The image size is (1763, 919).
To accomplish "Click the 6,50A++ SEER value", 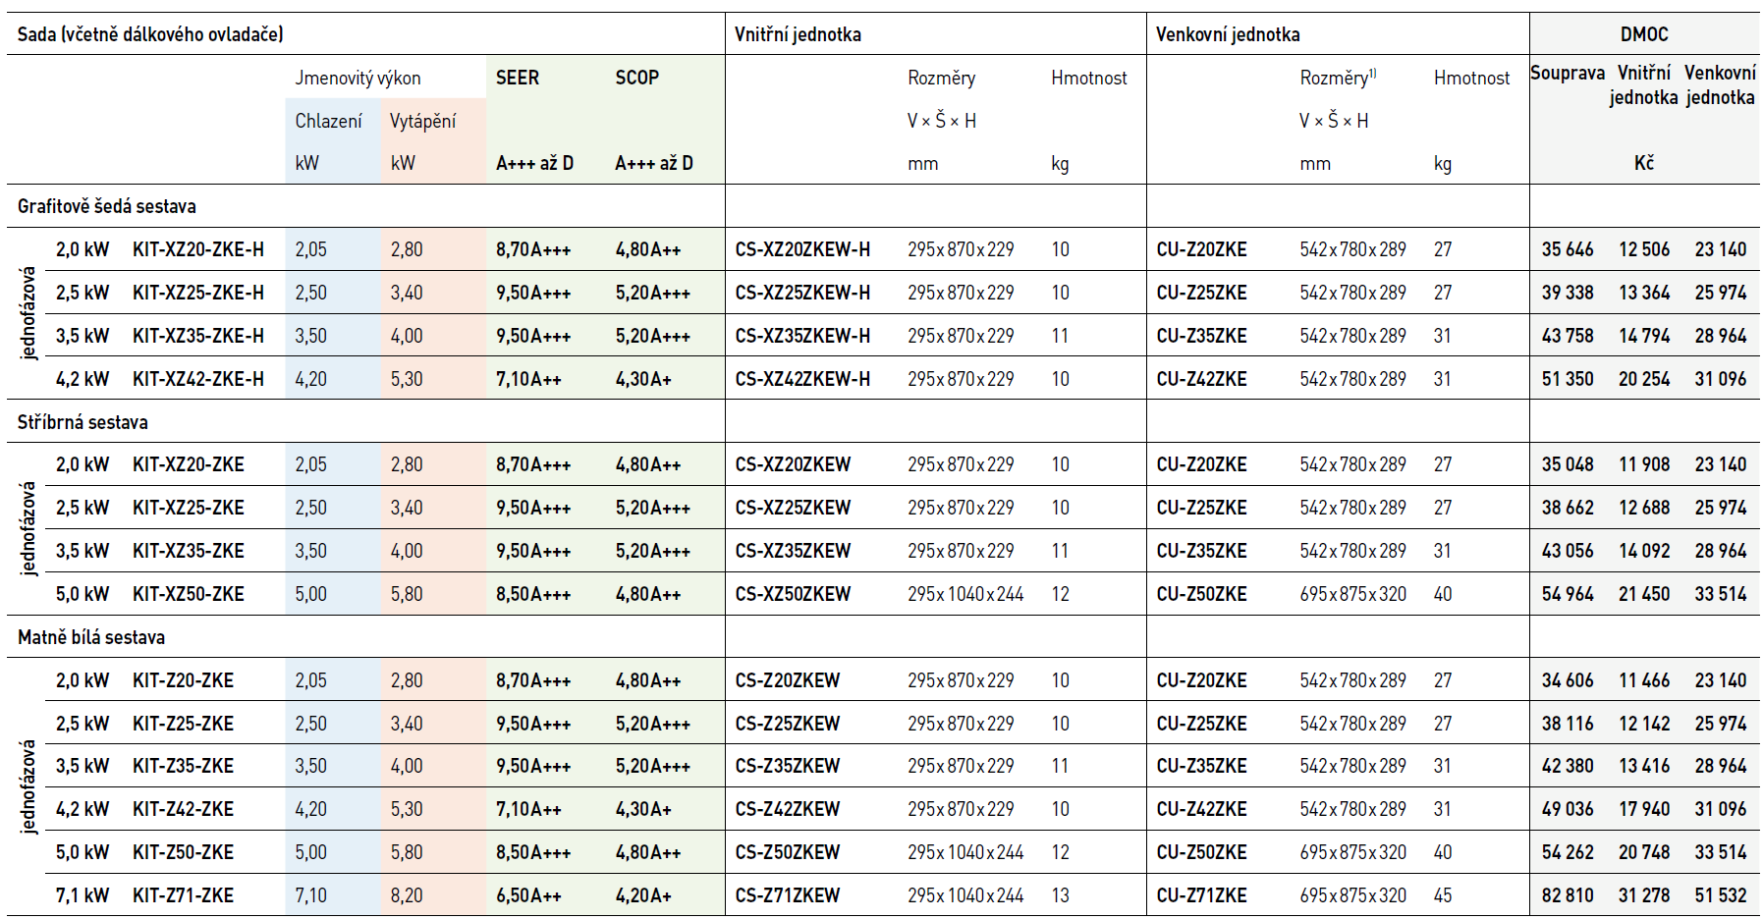I will [x=528, y=895].
